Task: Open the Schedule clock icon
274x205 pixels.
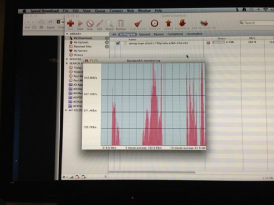Action: [x=155, y=24]
